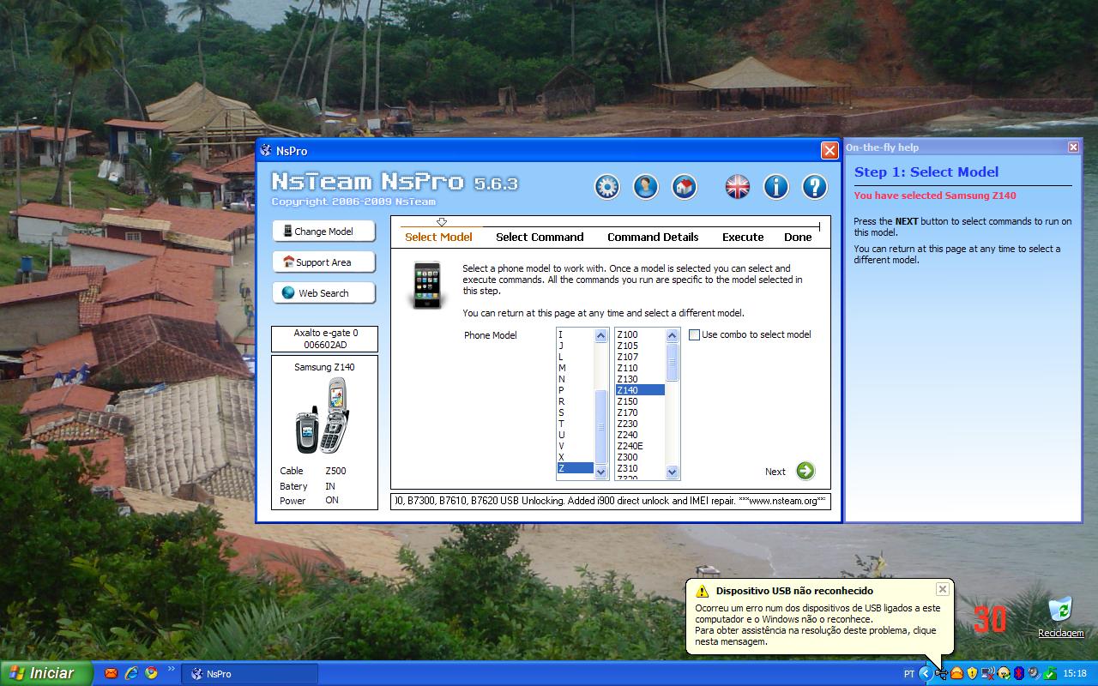
Task: Click the orange envelope tray icon
Action: (956, 674)
